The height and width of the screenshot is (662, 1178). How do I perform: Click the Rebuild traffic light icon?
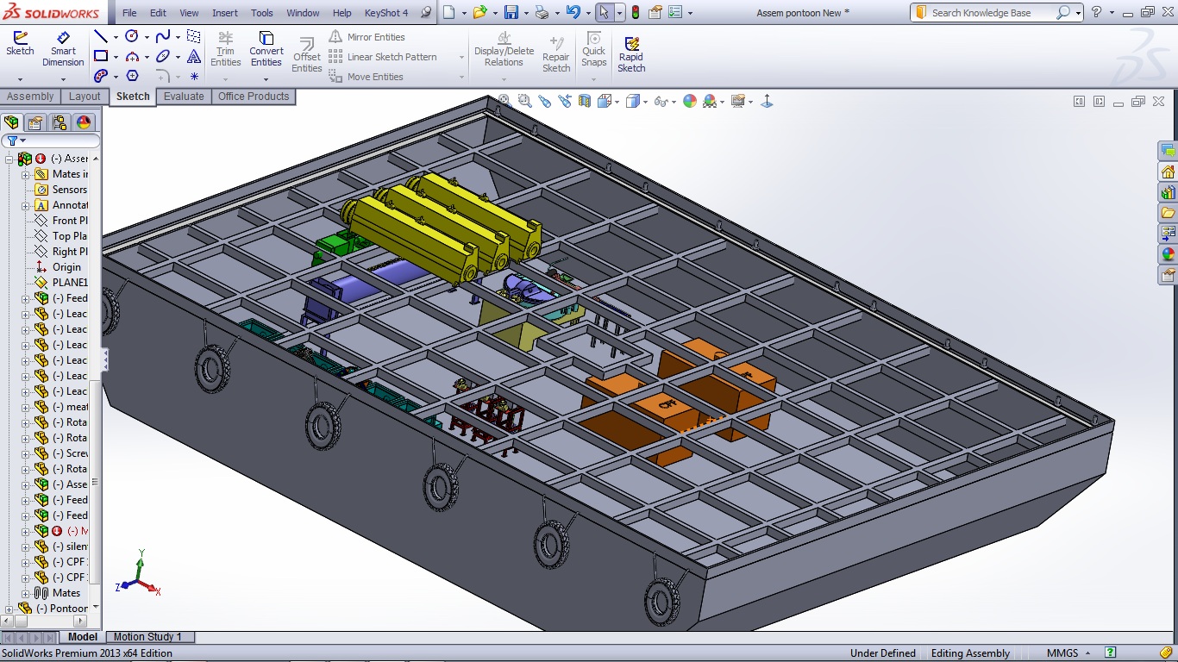pos(636,13)
